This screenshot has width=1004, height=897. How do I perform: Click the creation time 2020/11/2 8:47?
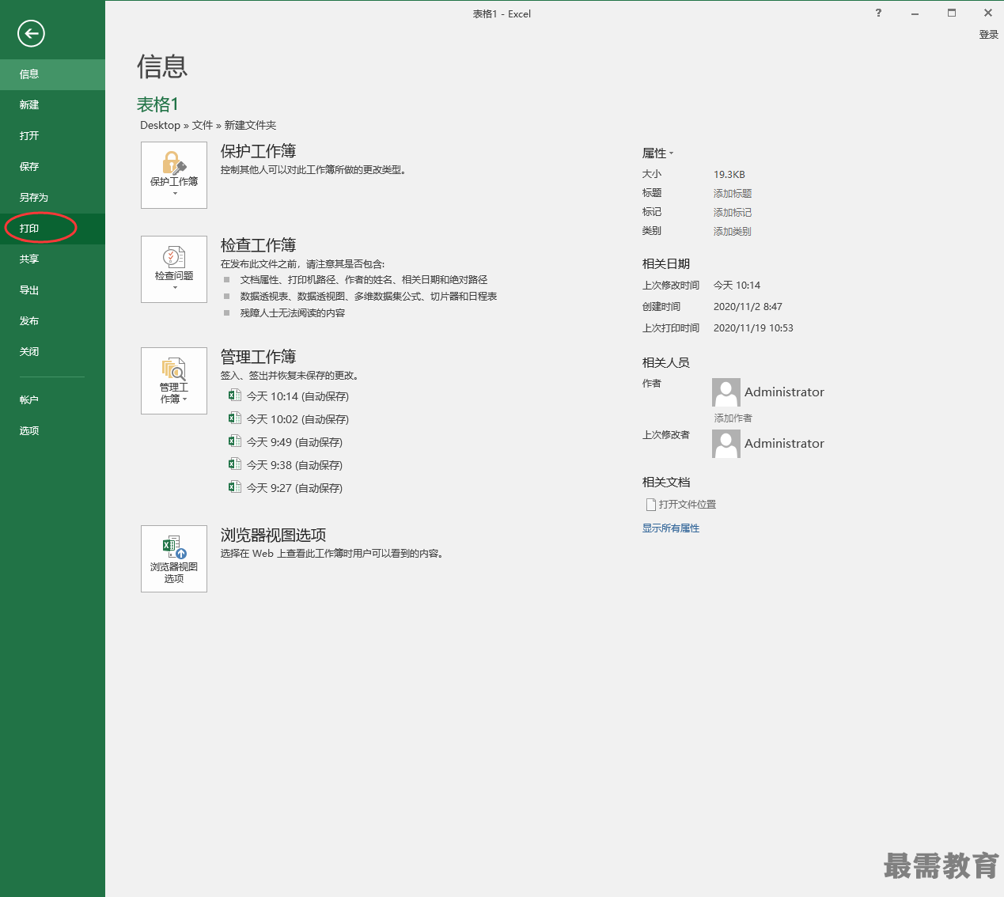[x=748, y=307]
